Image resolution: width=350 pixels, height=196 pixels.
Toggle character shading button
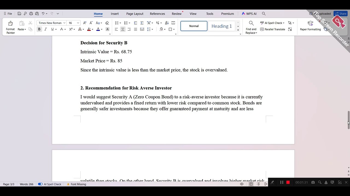[x=107, y=29]
